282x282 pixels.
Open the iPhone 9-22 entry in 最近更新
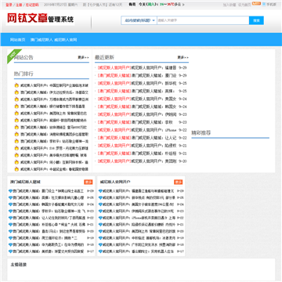point(154,130)
